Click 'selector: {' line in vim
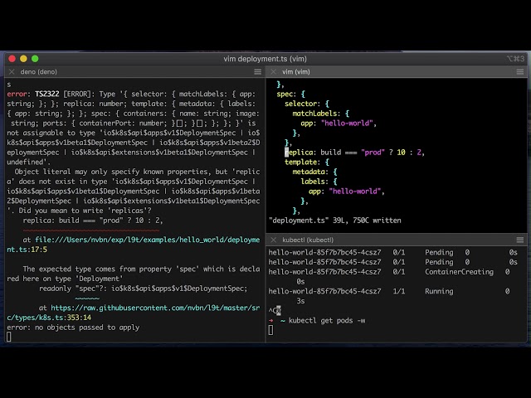This screenshot has width=531, height=398. tap(307, 104)
